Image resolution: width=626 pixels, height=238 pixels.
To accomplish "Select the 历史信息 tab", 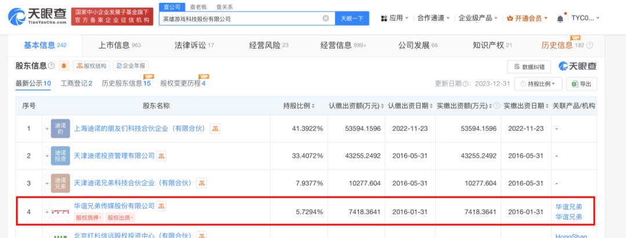I will coord(562,45).
